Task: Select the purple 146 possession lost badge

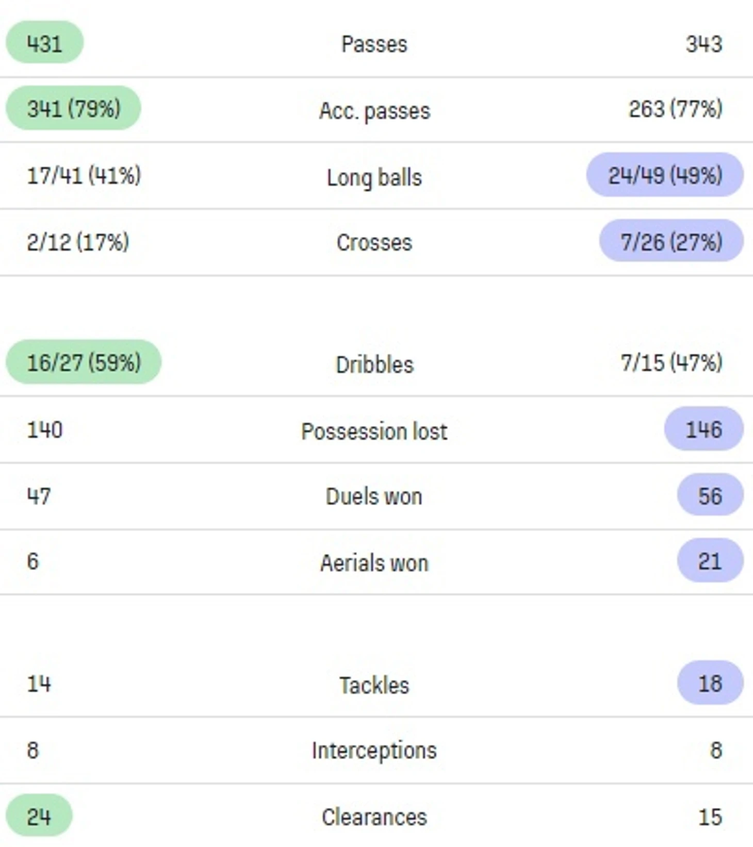Action: [703, 429]
